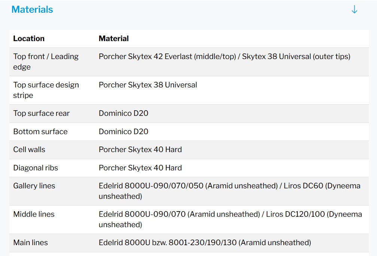Click Dominico D20 in Top surface rear row

(x=123, y=114)
